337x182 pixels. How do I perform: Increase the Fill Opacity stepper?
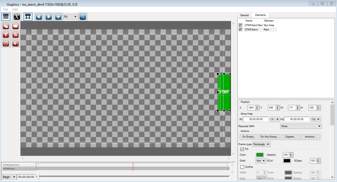(291, 154)
